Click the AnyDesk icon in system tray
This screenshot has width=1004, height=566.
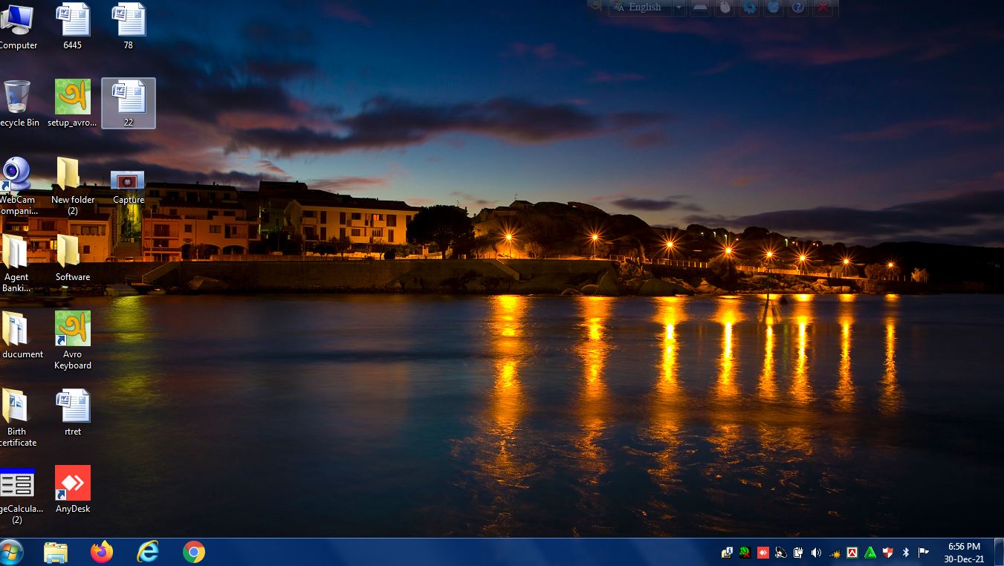point(762,553)
